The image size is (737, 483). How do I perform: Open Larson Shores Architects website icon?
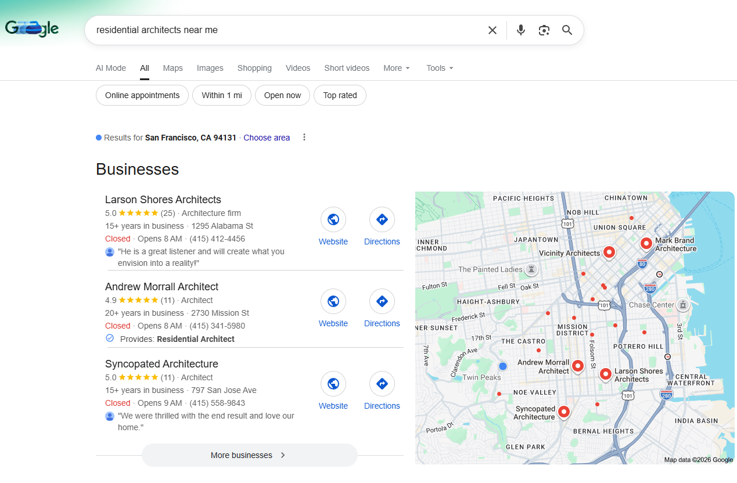(x=333, y=219)
